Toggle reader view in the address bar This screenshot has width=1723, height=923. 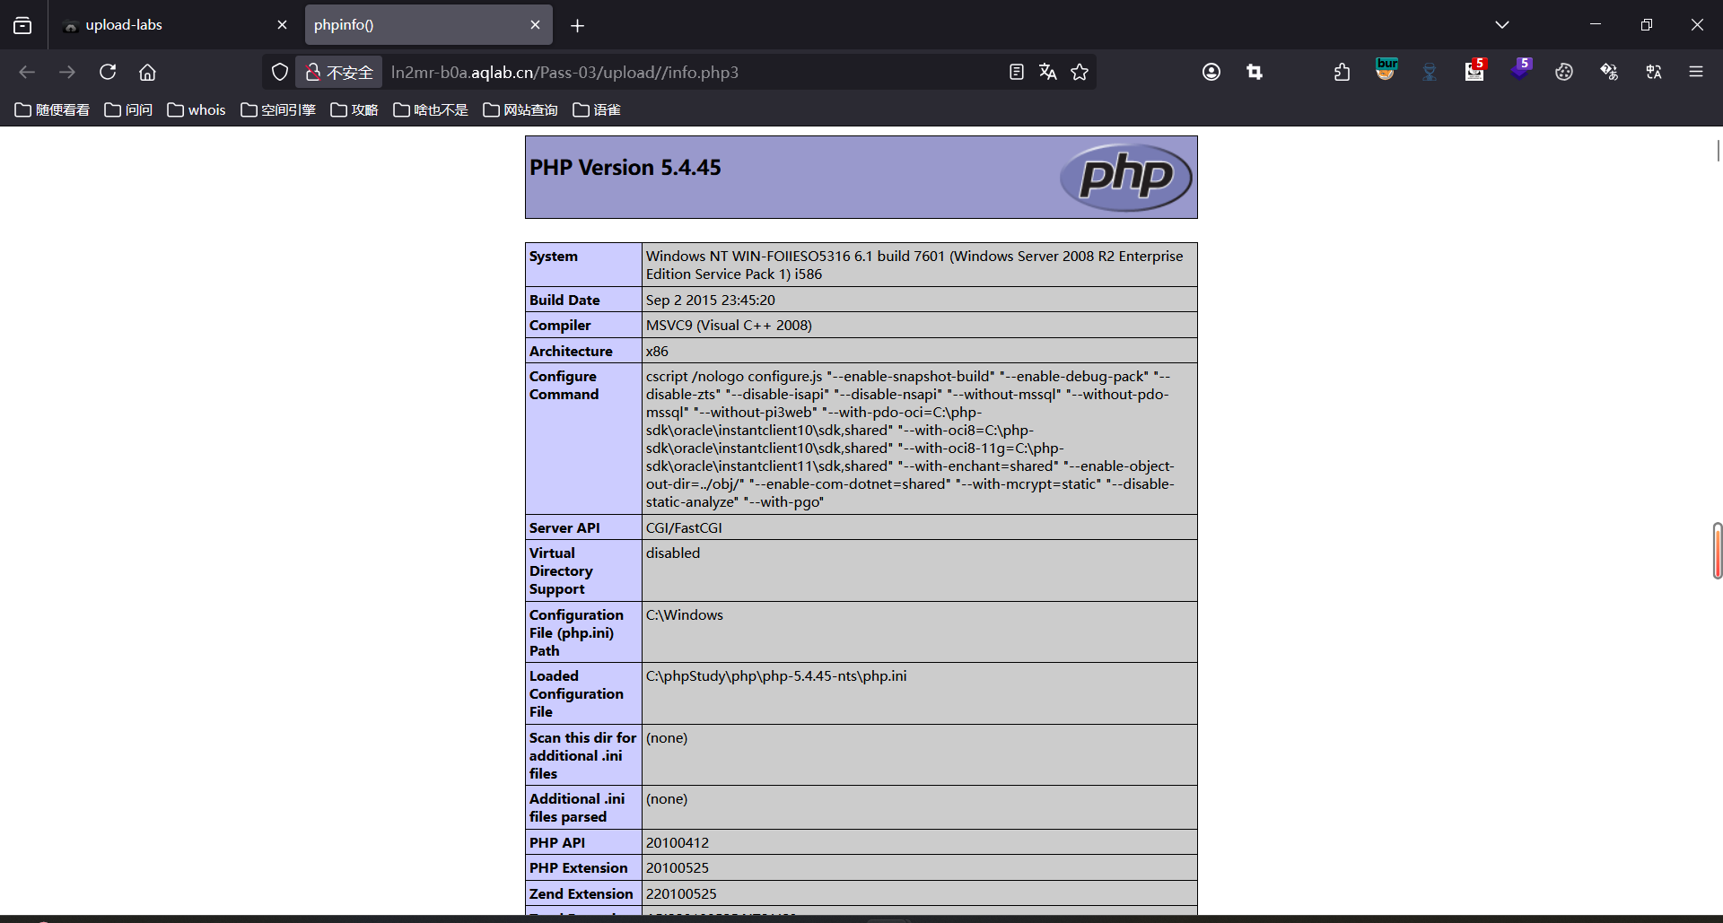(x=1016, y=71)
